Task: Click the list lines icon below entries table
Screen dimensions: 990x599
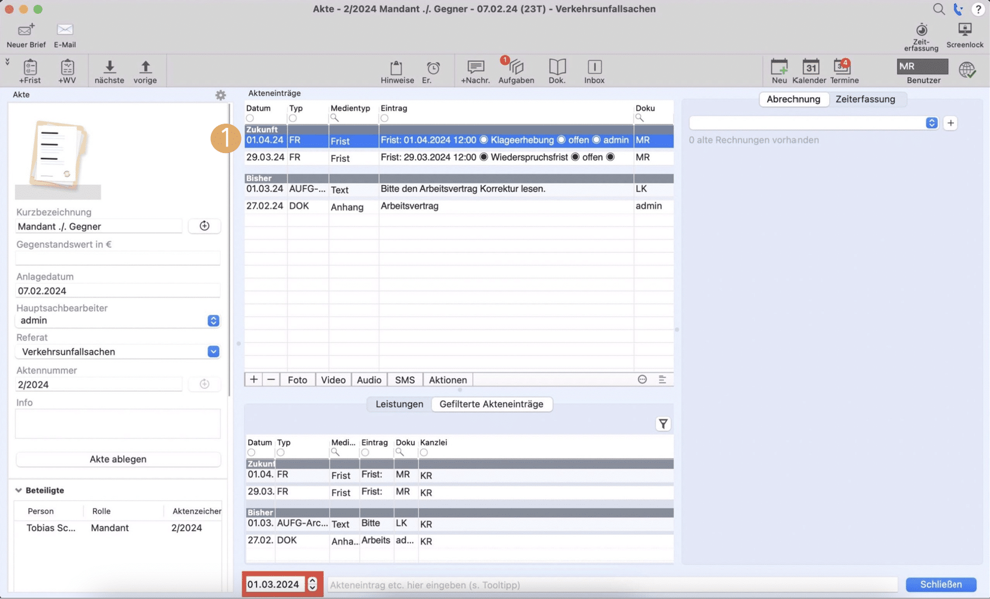Action: pos(662,379)
